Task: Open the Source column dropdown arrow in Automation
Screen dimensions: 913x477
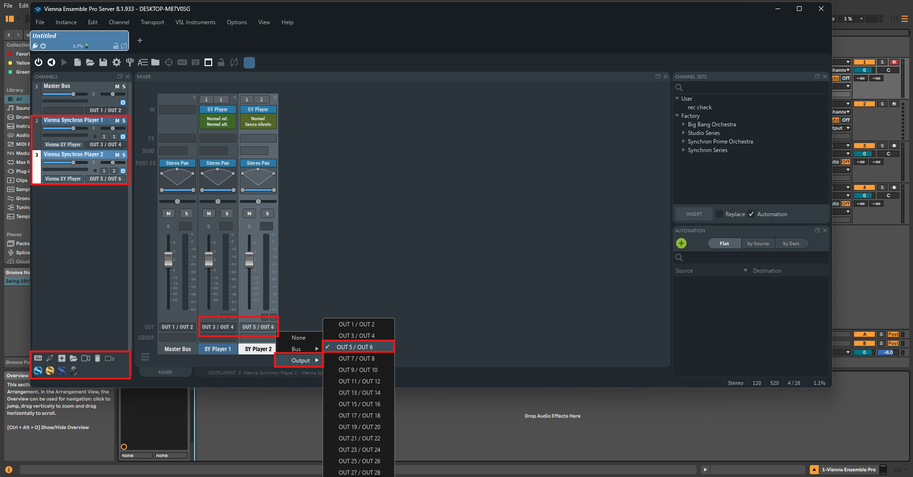Action: 746,271
